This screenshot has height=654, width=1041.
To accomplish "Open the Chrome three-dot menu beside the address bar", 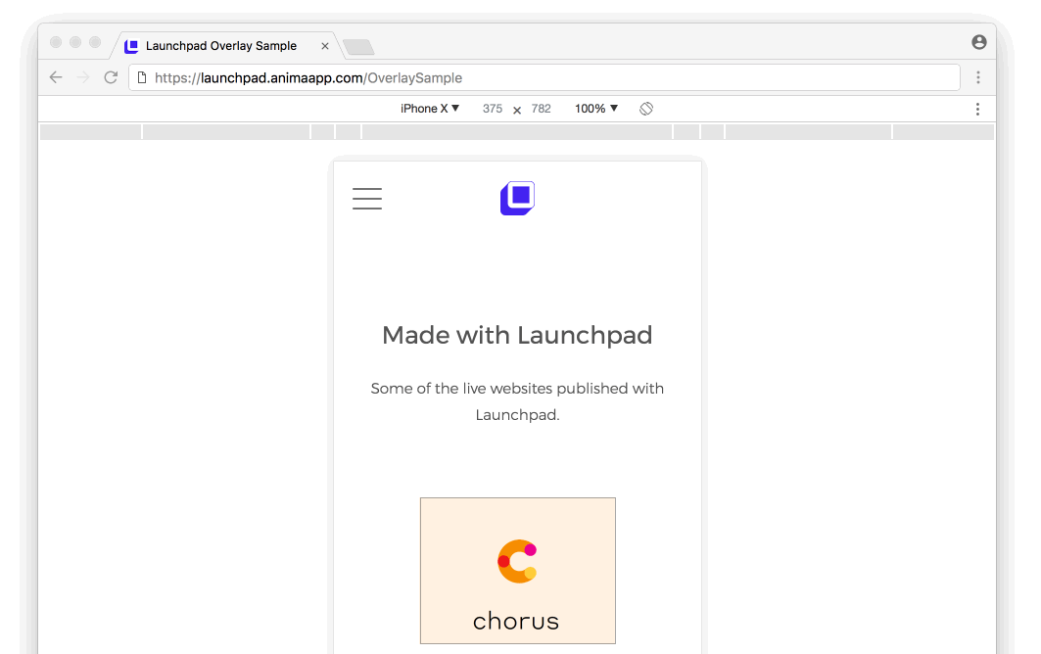I will pos(978,77).
